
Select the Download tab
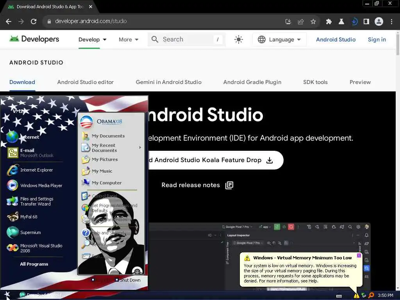coord(22,82)
